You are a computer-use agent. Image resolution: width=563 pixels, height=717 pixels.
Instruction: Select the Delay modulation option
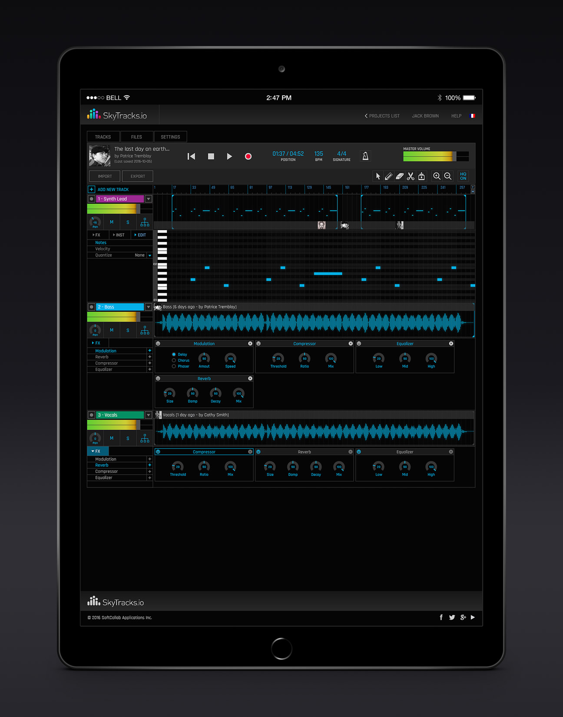[174, 355]
